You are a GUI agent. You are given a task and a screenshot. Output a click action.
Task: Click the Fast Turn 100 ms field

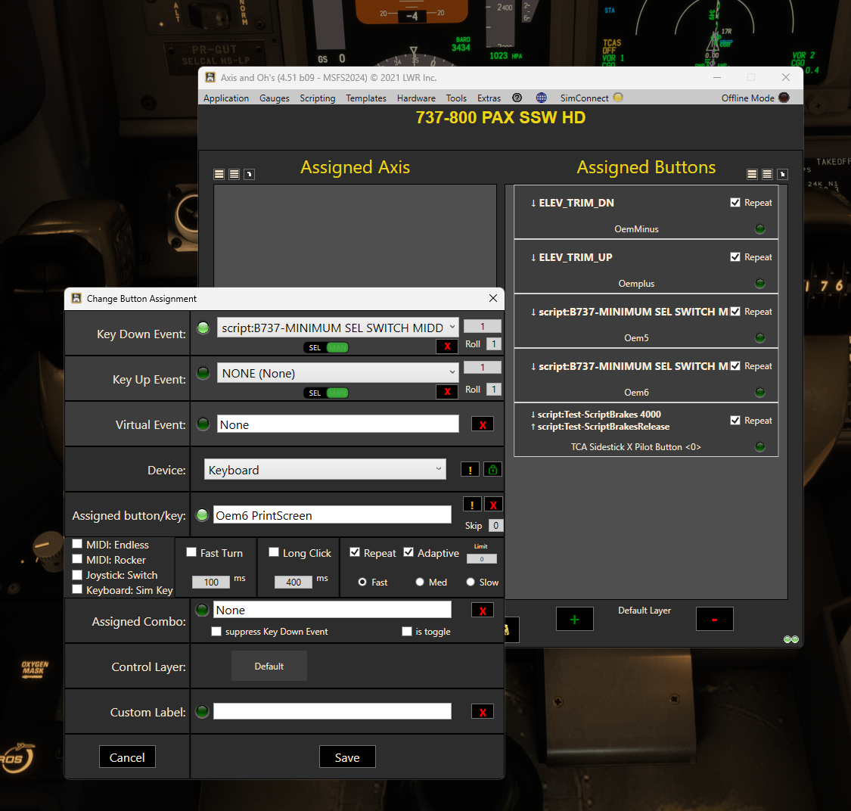[211, 582]
